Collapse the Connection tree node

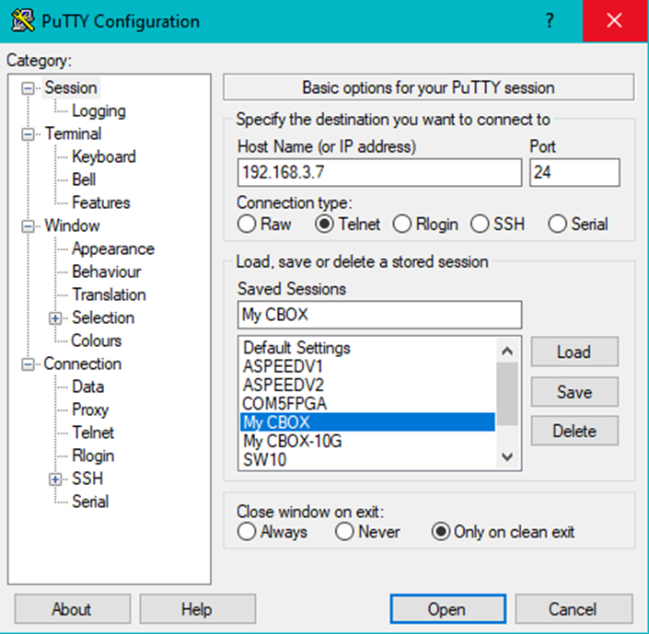tap(29, 364)
